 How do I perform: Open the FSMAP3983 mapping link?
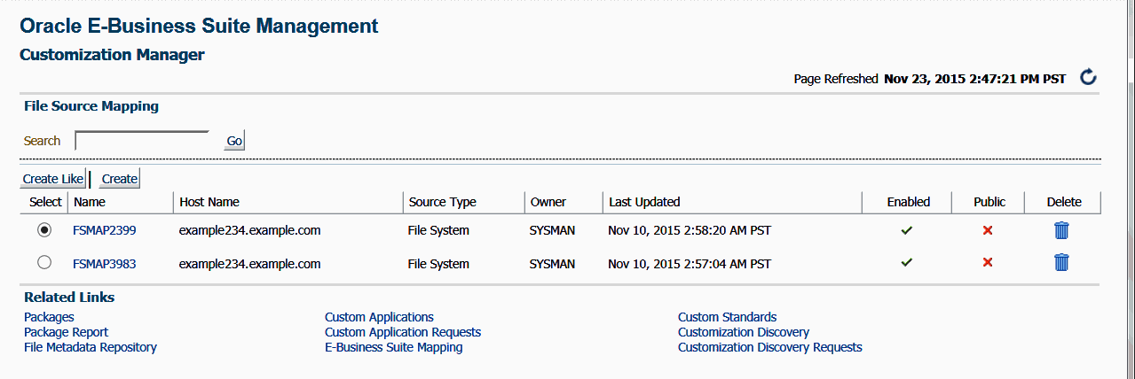105,263
